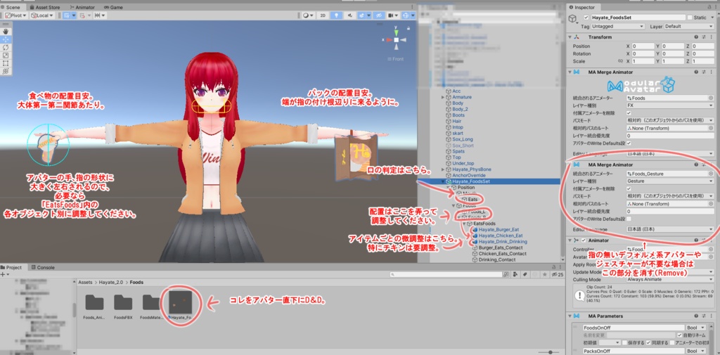Select the Rotate tool

coord(6,47)
